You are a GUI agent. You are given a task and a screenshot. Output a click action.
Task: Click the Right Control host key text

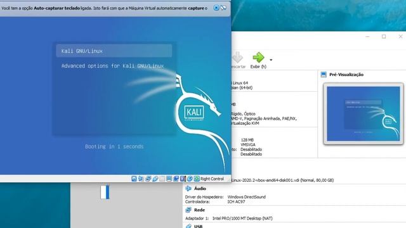212,179
